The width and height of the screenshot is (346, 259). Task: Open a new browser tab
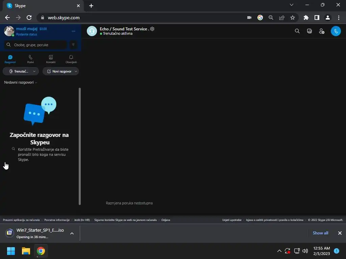pyautogui.click(x=91, y=6)
